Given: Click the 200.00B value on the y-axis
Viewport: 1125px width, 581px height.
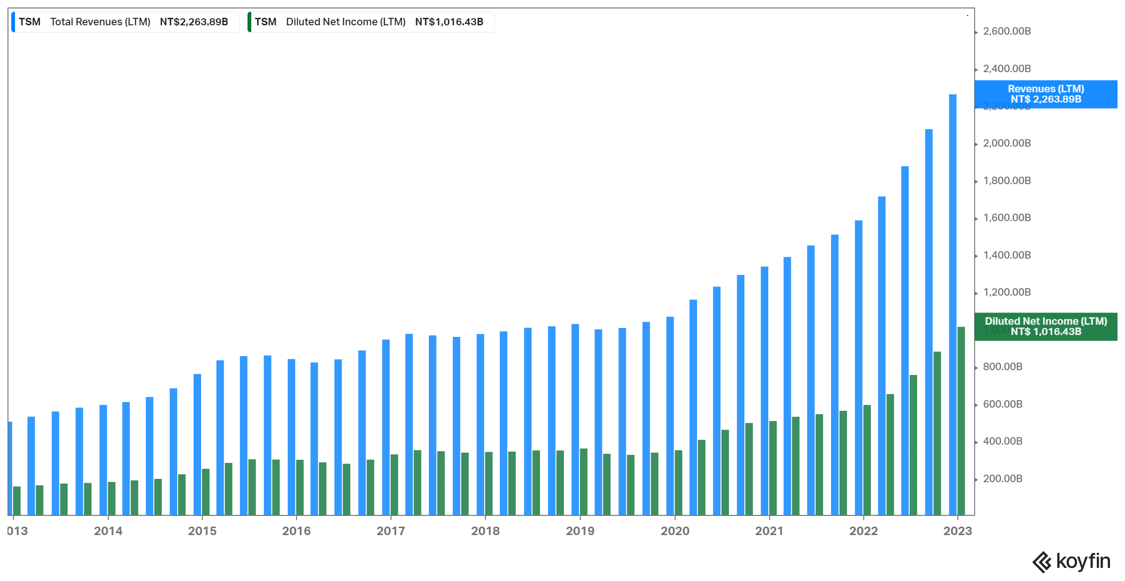Looking at the screenshot, I should point(1002,479).
